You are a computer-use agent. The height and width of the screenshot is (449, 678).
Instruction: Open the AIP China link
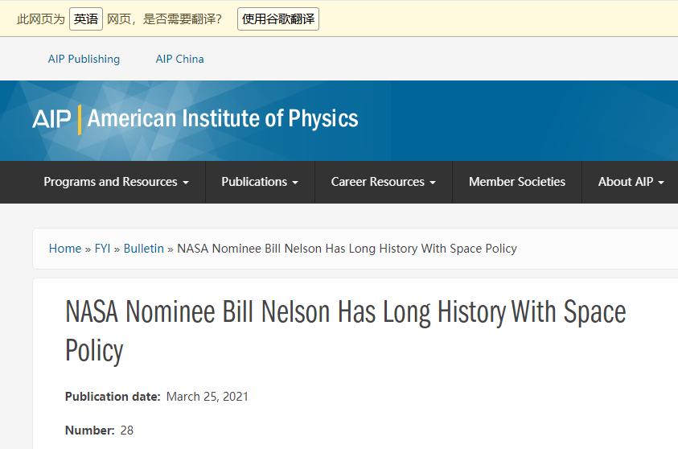(179, 59)
